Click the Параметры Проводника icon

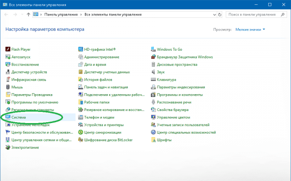pos(8,95)
